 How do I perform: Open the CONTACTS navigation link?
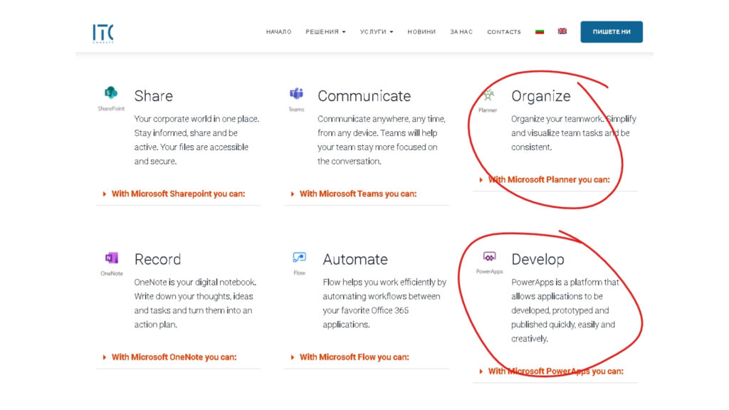(x=504, y=32)
